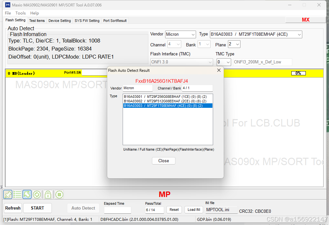Click the INI file field MPTOOL.ini
Image resolution: width=329 pixels, height=225 pixels.
click(x=221, y=210)
